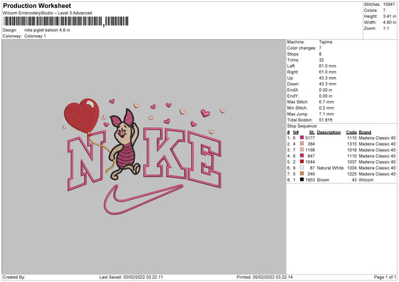Choose the tan swatch beside 249 stitches
The width and height of the screenshot is (399, 282).
tap(302, 174)
